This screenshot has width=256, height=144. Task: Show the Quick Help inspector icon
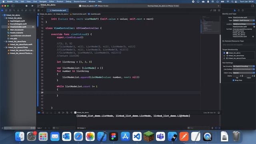click(x=243, y=10)
